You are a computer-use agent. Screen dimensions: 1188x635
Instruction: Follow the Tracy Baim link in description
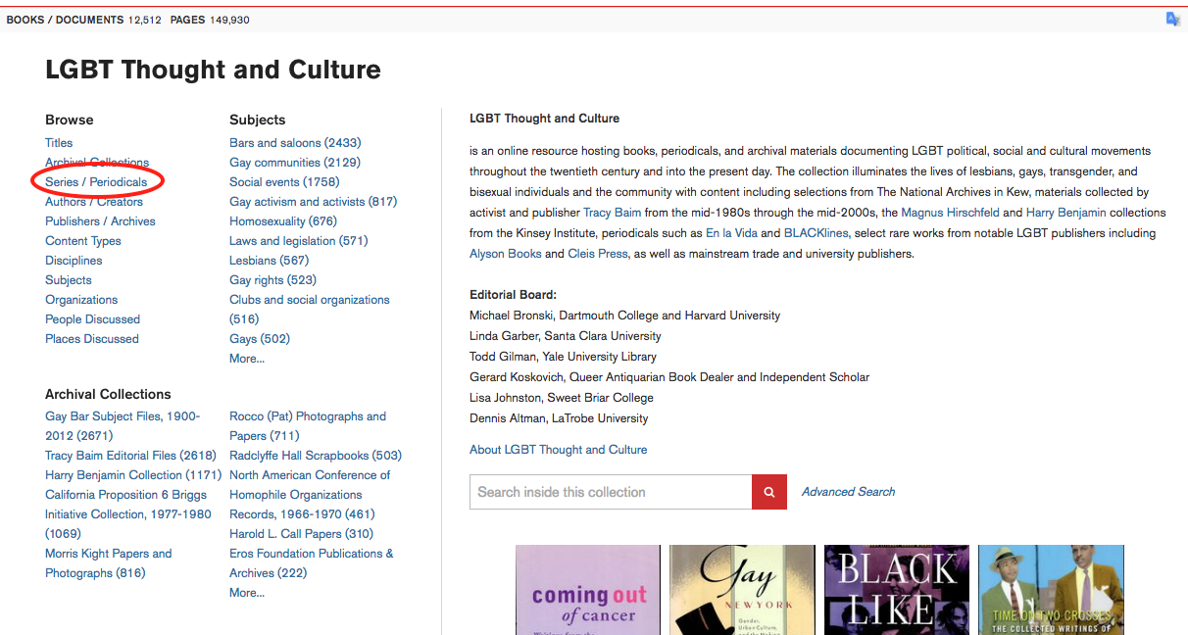point(611,213)
